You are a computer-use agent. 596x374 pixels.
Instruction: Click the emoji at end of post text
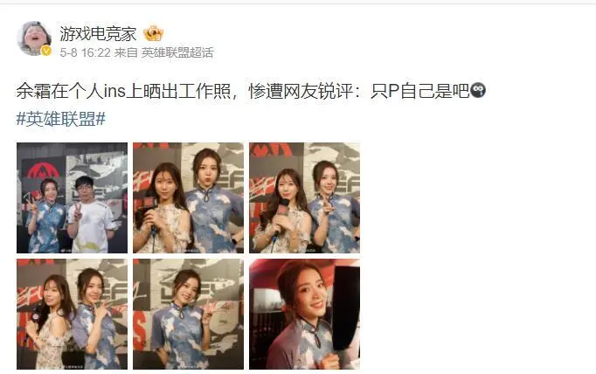point(478,91)
